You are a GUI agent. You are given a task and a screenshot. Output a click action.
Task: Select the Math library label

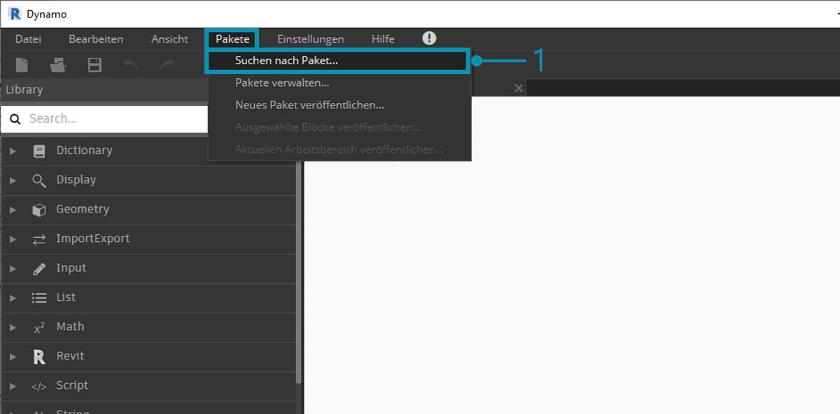coord(70,327)
